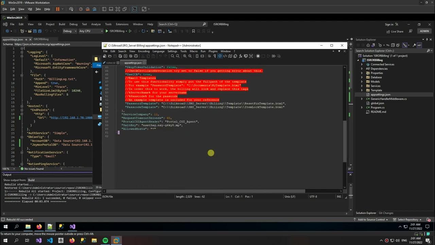Expand the Models folder

click(362, 82)
